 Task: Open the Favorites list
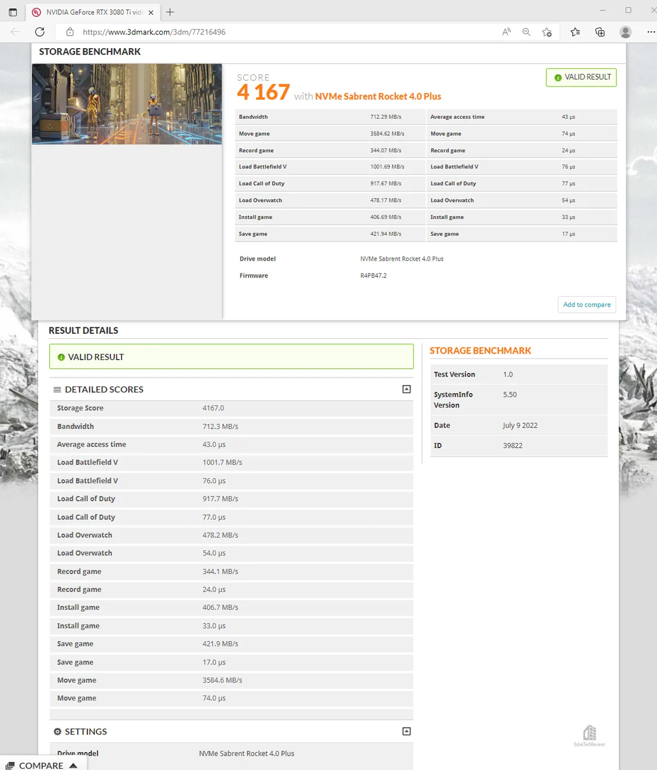click(x=575, y=32)
